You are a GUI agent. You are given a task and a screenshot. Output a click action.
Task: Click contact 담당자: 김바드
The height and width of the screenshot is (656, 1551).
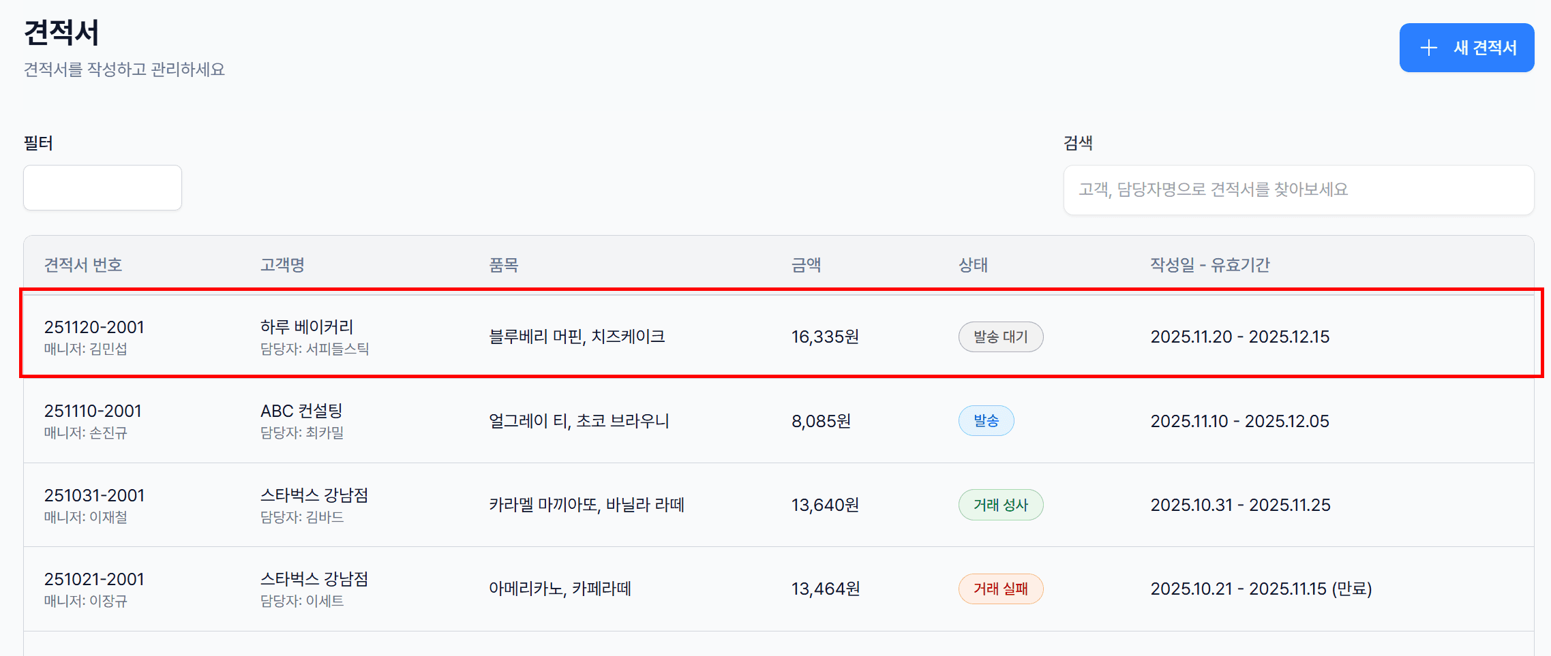click(302, 517)
